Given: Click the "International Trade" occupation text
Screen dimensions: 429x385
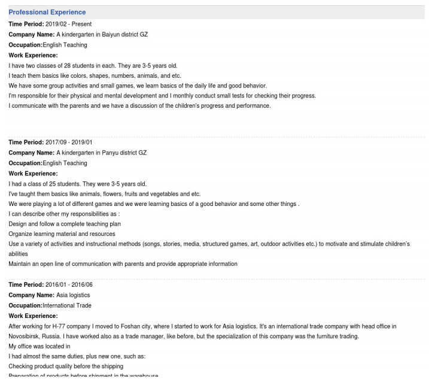Looking at the screenshot, I should [x=67, y=305].
